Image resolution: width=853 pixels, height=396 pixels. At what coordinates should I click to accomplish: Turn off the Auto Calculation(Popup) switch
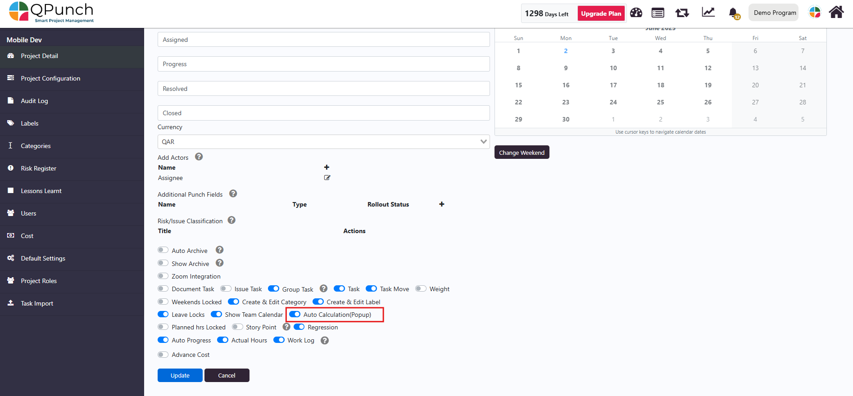295,314
